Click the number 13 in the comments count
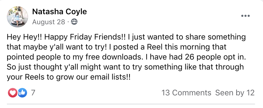Viewport: 263px width, 108px height. [166, 93]
